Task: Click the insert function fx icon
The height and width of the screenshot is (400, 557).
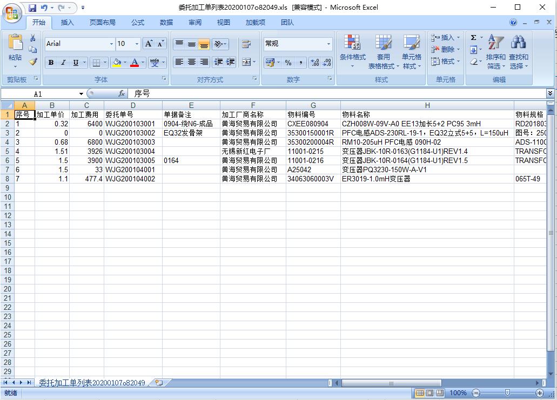Action: click(x=122, y=94)
